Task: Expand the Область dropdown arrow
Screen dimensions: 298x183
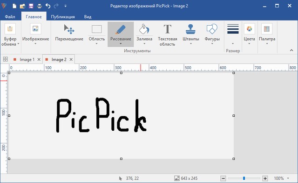Action: [x=96, y=44]
